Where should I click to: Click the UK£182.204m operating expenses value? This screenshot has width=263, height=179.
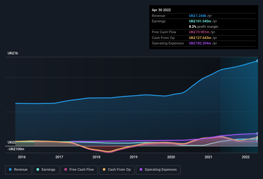click(200, 43)
